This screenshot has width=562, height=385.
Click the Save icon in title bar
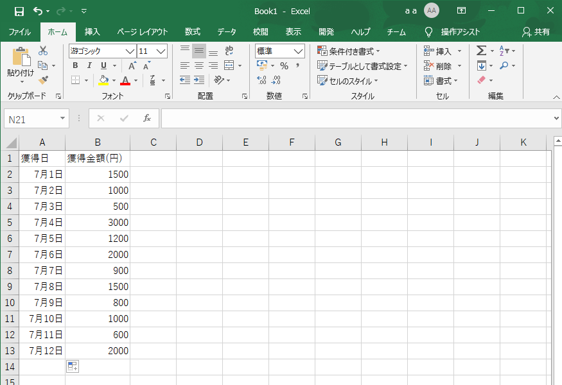[x=19, y=11]
